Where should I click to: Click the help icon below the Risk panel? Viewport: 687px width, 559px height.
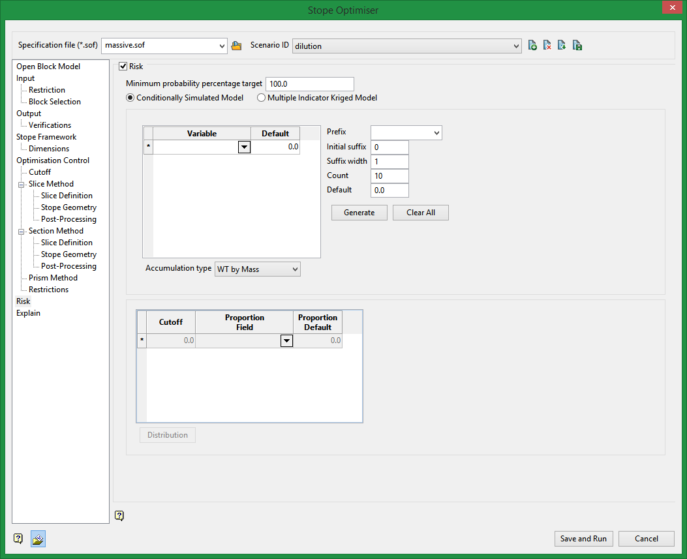tap(119, 516)
